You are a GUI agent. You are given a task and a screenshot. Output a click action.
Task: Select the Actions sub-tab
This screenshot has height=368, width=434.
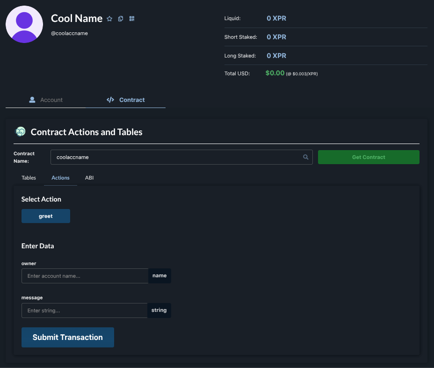(60, 178)
